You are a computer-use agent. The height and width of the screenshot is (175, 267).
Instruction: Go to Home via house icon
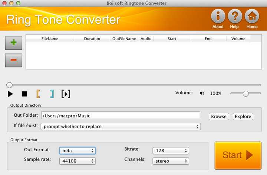point(252,16)
